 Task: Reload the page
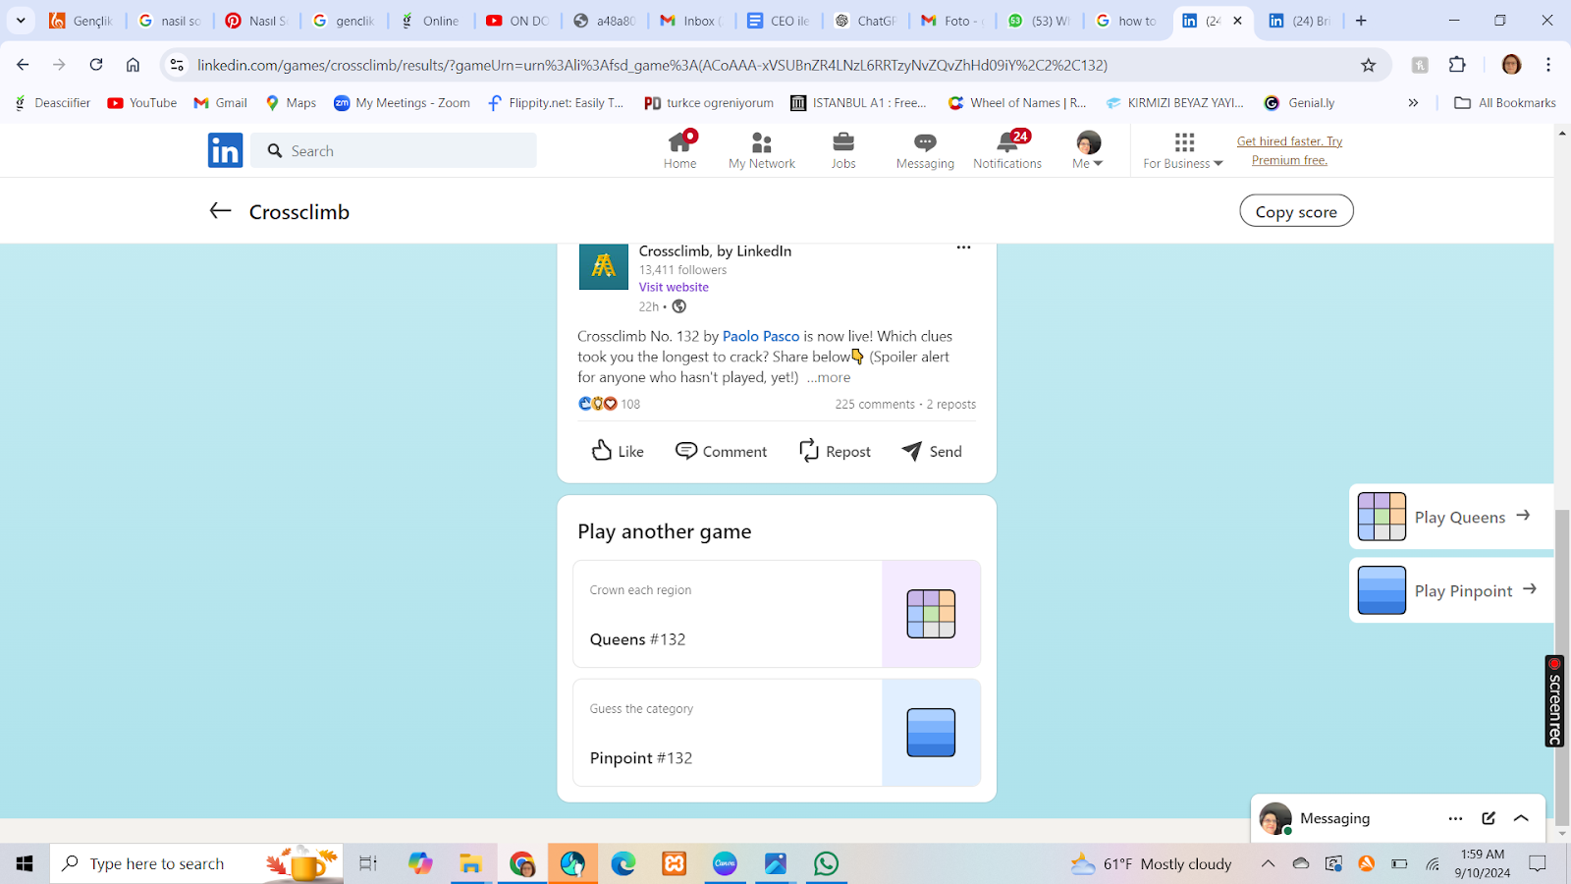pos(96,65)
